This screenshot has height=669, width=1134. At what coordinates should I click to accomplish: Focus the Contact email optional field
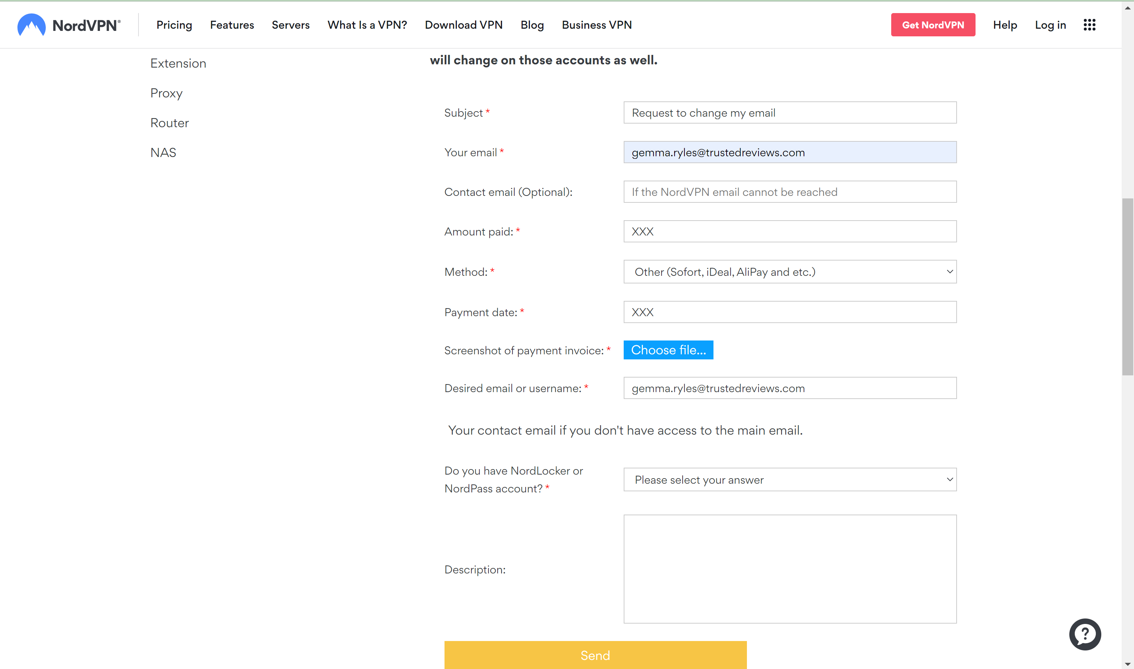[x=790, y=192]
